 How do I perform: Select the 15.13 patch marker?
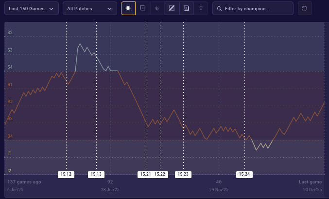[96, 174]
